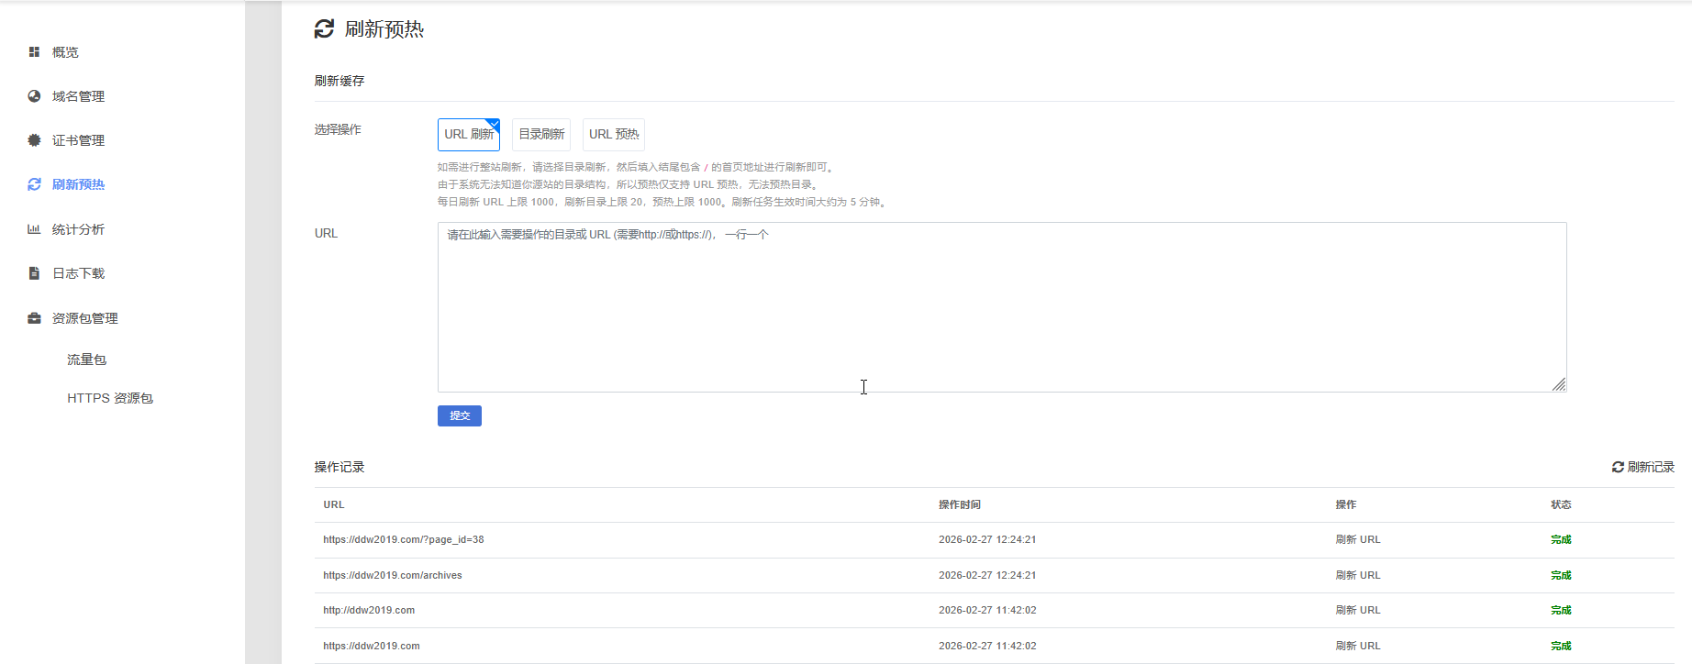
Task: Click the 刷新记录 link
Action: point(1651,467)
